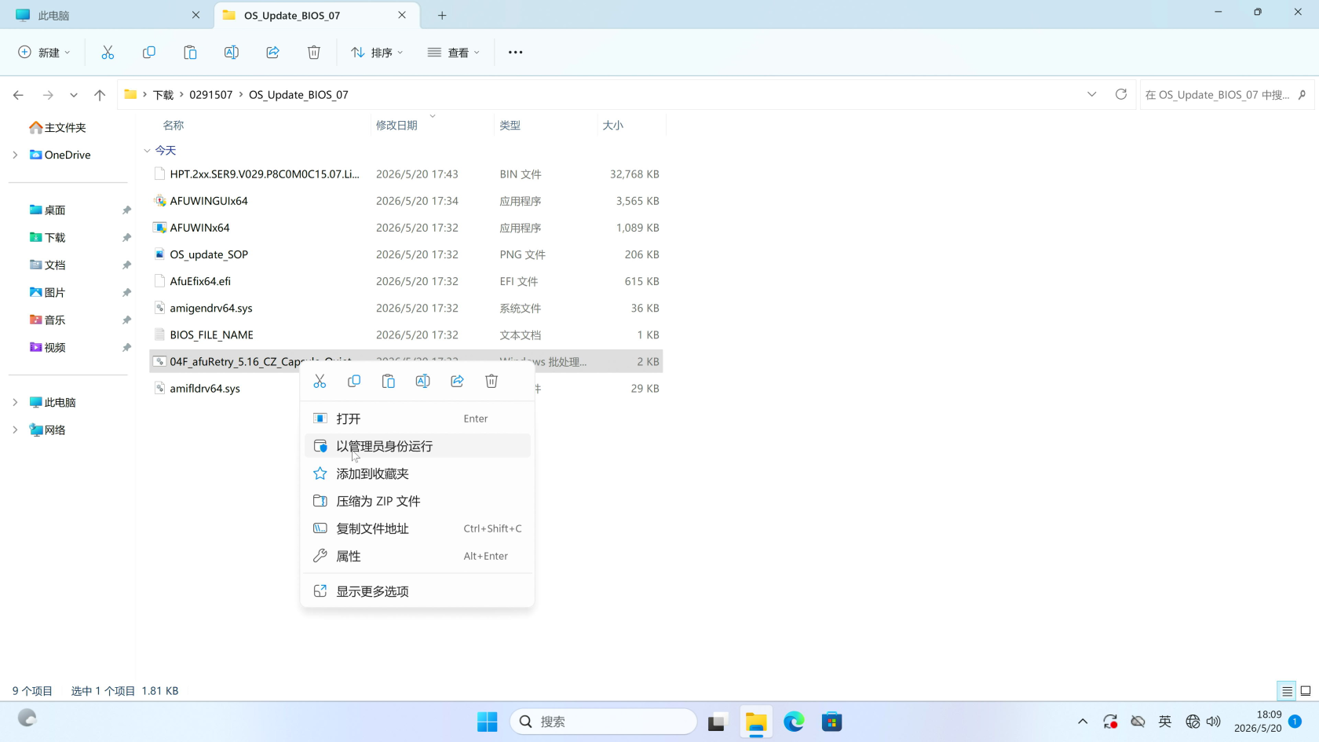Select 复制文件地址 in context menu
1319x742 pixels.
(417, 528)
